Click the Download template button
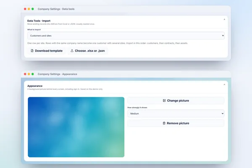252x168 pixels. [47, 51]
